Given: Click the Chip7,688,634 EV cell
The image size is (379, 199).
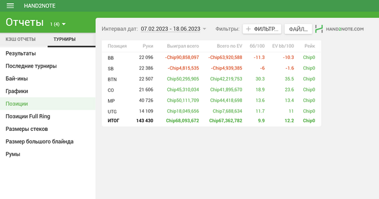Looking at the screenshot, I should [x=227, y=111].
